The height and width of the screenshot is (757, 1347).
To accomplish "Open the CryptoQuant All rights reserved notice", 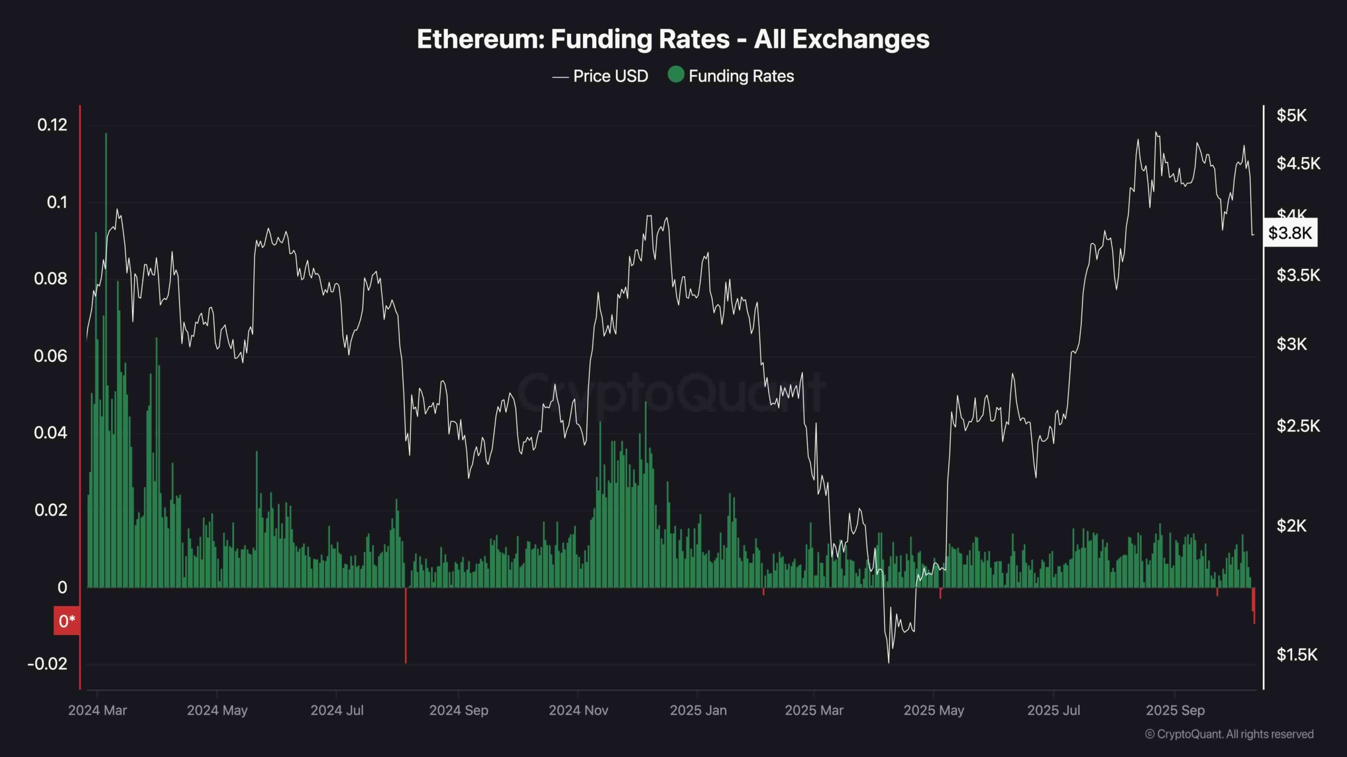I will (x=1229, y=734).
